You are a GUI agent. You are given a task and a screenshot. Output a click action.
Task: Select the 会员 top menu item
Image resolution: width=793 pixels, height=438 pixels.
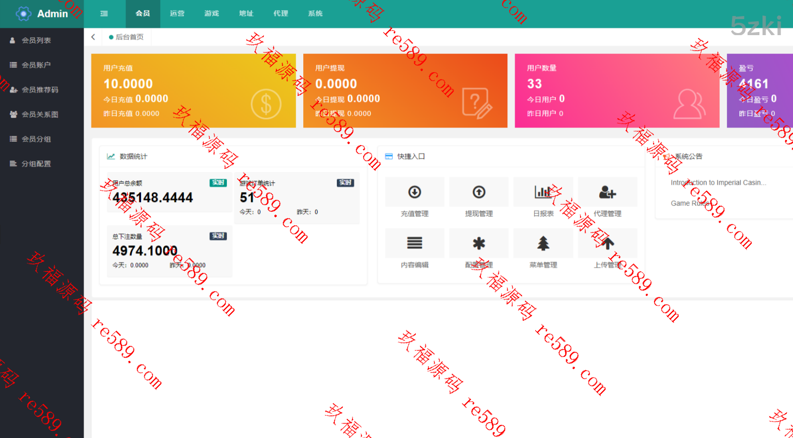pyautogui.click(x=143, y=13)
